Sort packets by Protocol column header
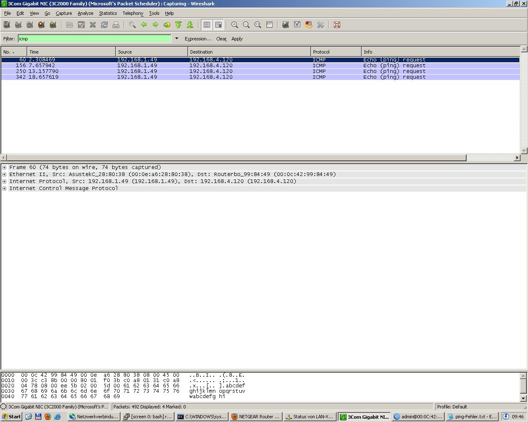528x422 pixels. tap(336, 52)
